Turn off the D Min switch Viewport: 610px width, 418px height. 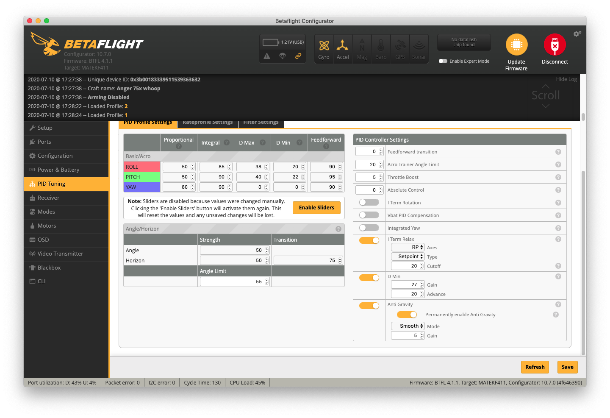click(369, 278)
